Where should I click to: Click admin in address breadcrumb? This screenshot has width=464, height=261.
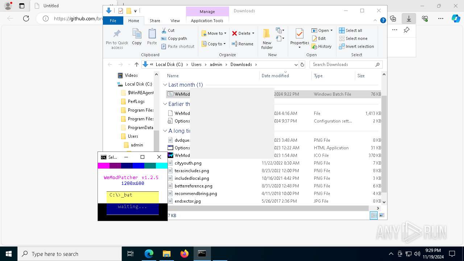coord(216,65)
